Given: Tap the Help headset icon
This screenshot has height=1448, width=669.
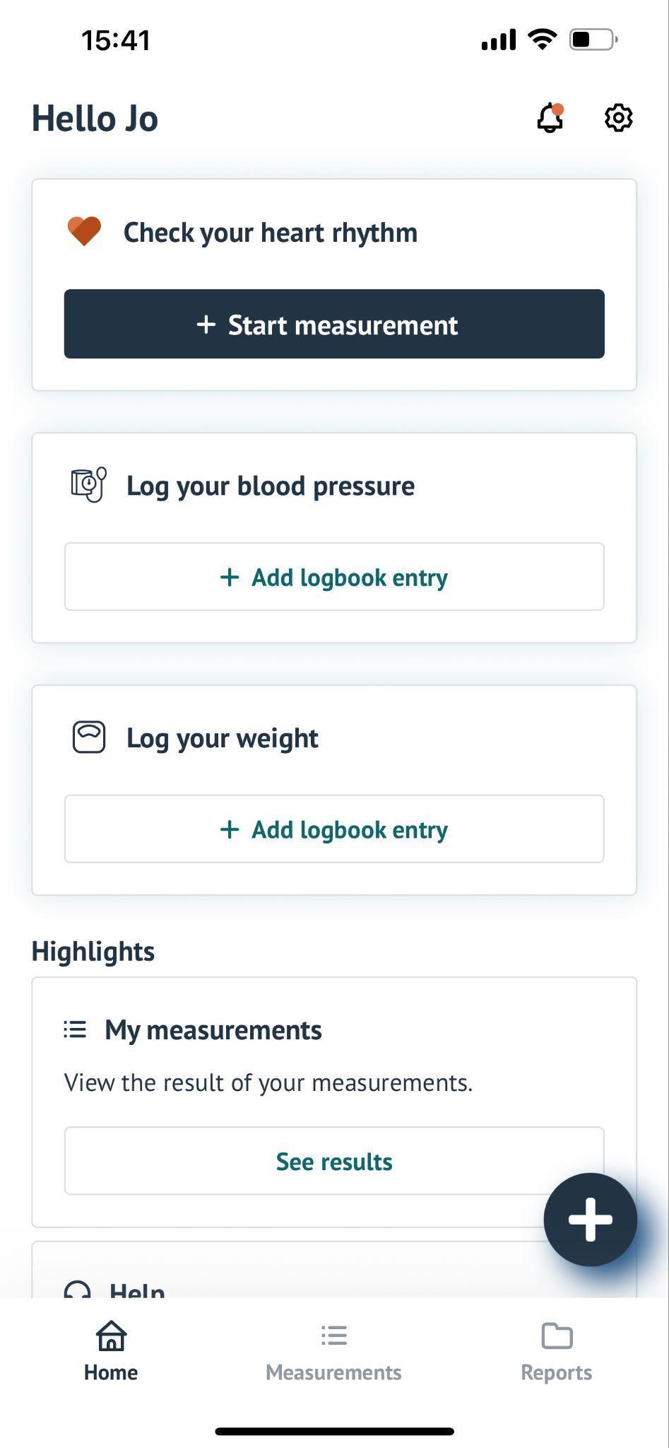Looking at the screenshot, I should tap(77, 1290).
